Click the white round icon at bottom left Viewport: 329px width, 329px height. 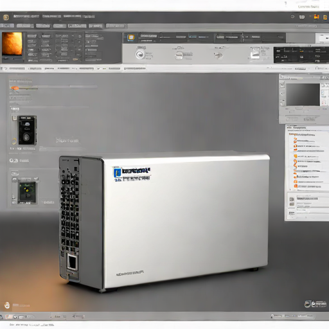pyautogui.click(x=7, y=305)
